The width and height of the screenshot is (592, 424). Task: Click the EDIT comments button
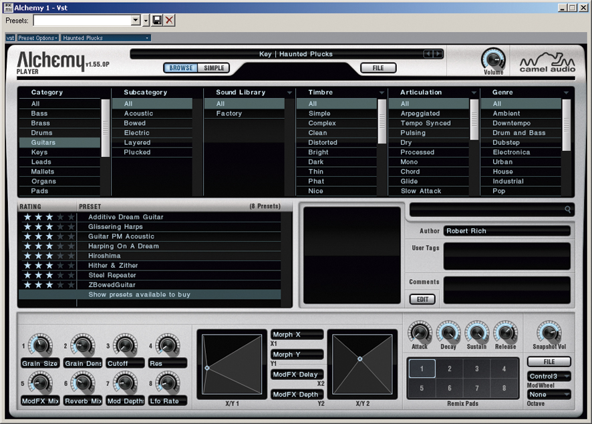pyautogui.click(x=422, y=299)
